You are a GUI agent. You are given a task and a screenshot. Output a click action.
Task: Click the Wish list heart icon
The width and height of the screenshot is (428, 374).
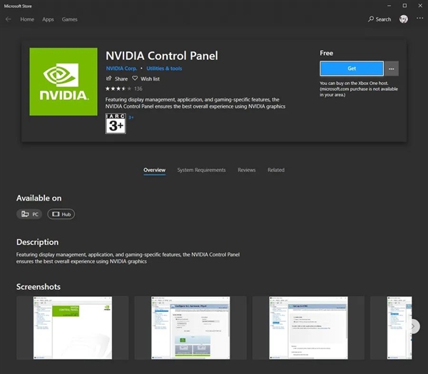pos(135,79)
